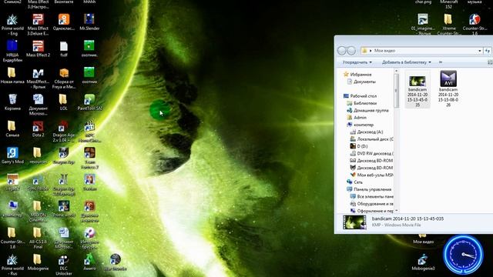Select DVD RW дисковод in the tree
The width and height of the screenshot is (493, 277).
(x=371, y=154)
